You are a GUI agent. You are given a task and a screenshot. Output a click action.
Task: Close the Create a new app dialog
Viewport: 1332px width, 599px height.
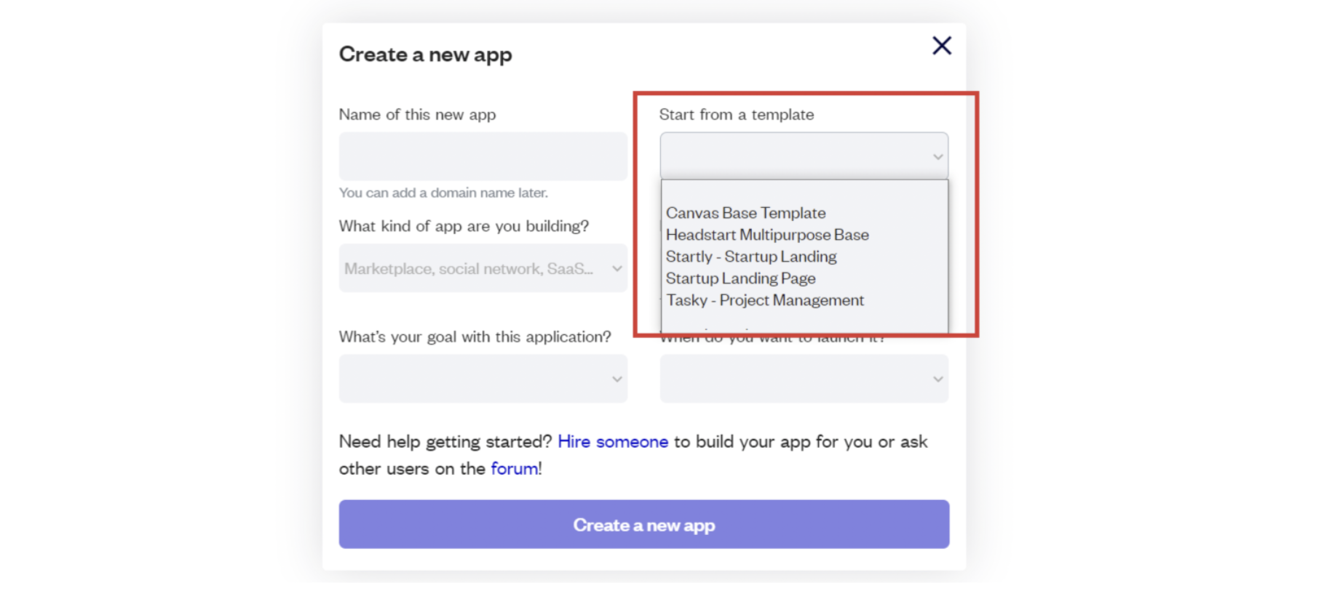point(941,46)
